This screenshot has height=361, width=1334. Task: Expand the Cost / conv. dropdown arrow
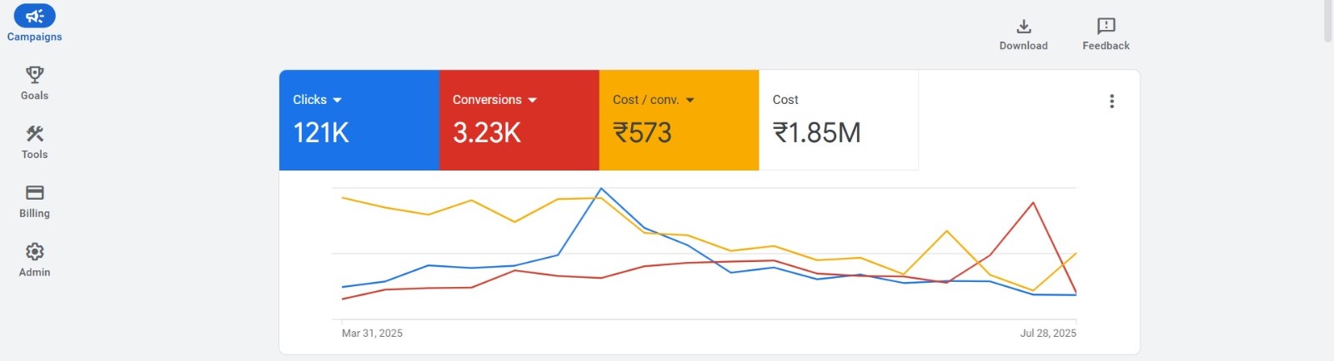[690, 100]
